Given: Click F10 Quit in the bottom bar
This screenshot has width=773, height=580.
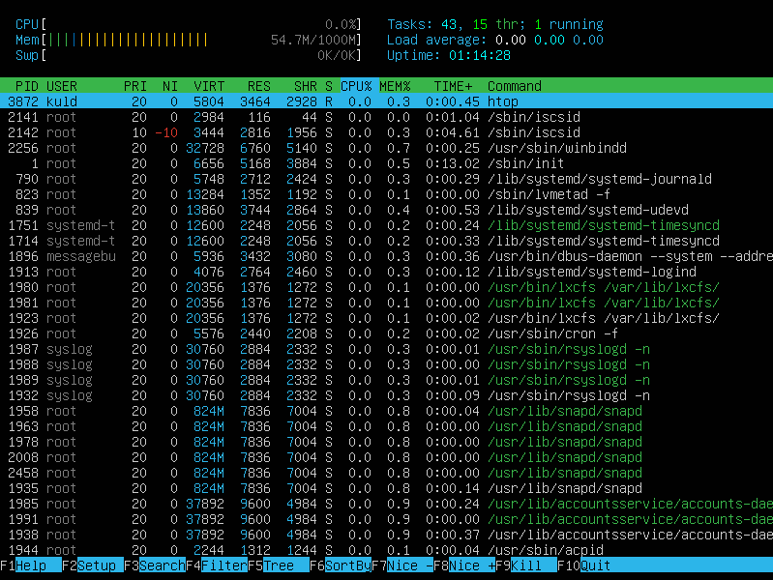Looking at the screenshot, I should (x=595, y=565).
